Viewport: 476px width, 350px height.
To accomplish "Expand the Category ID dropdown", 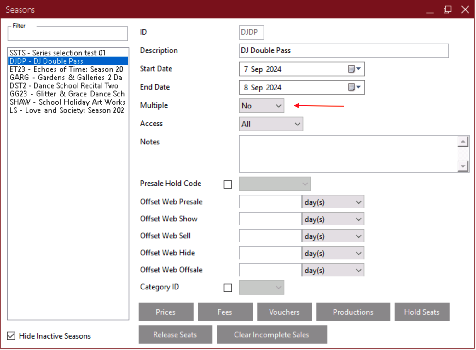I will pyautogui.click(x=262, y=287).
